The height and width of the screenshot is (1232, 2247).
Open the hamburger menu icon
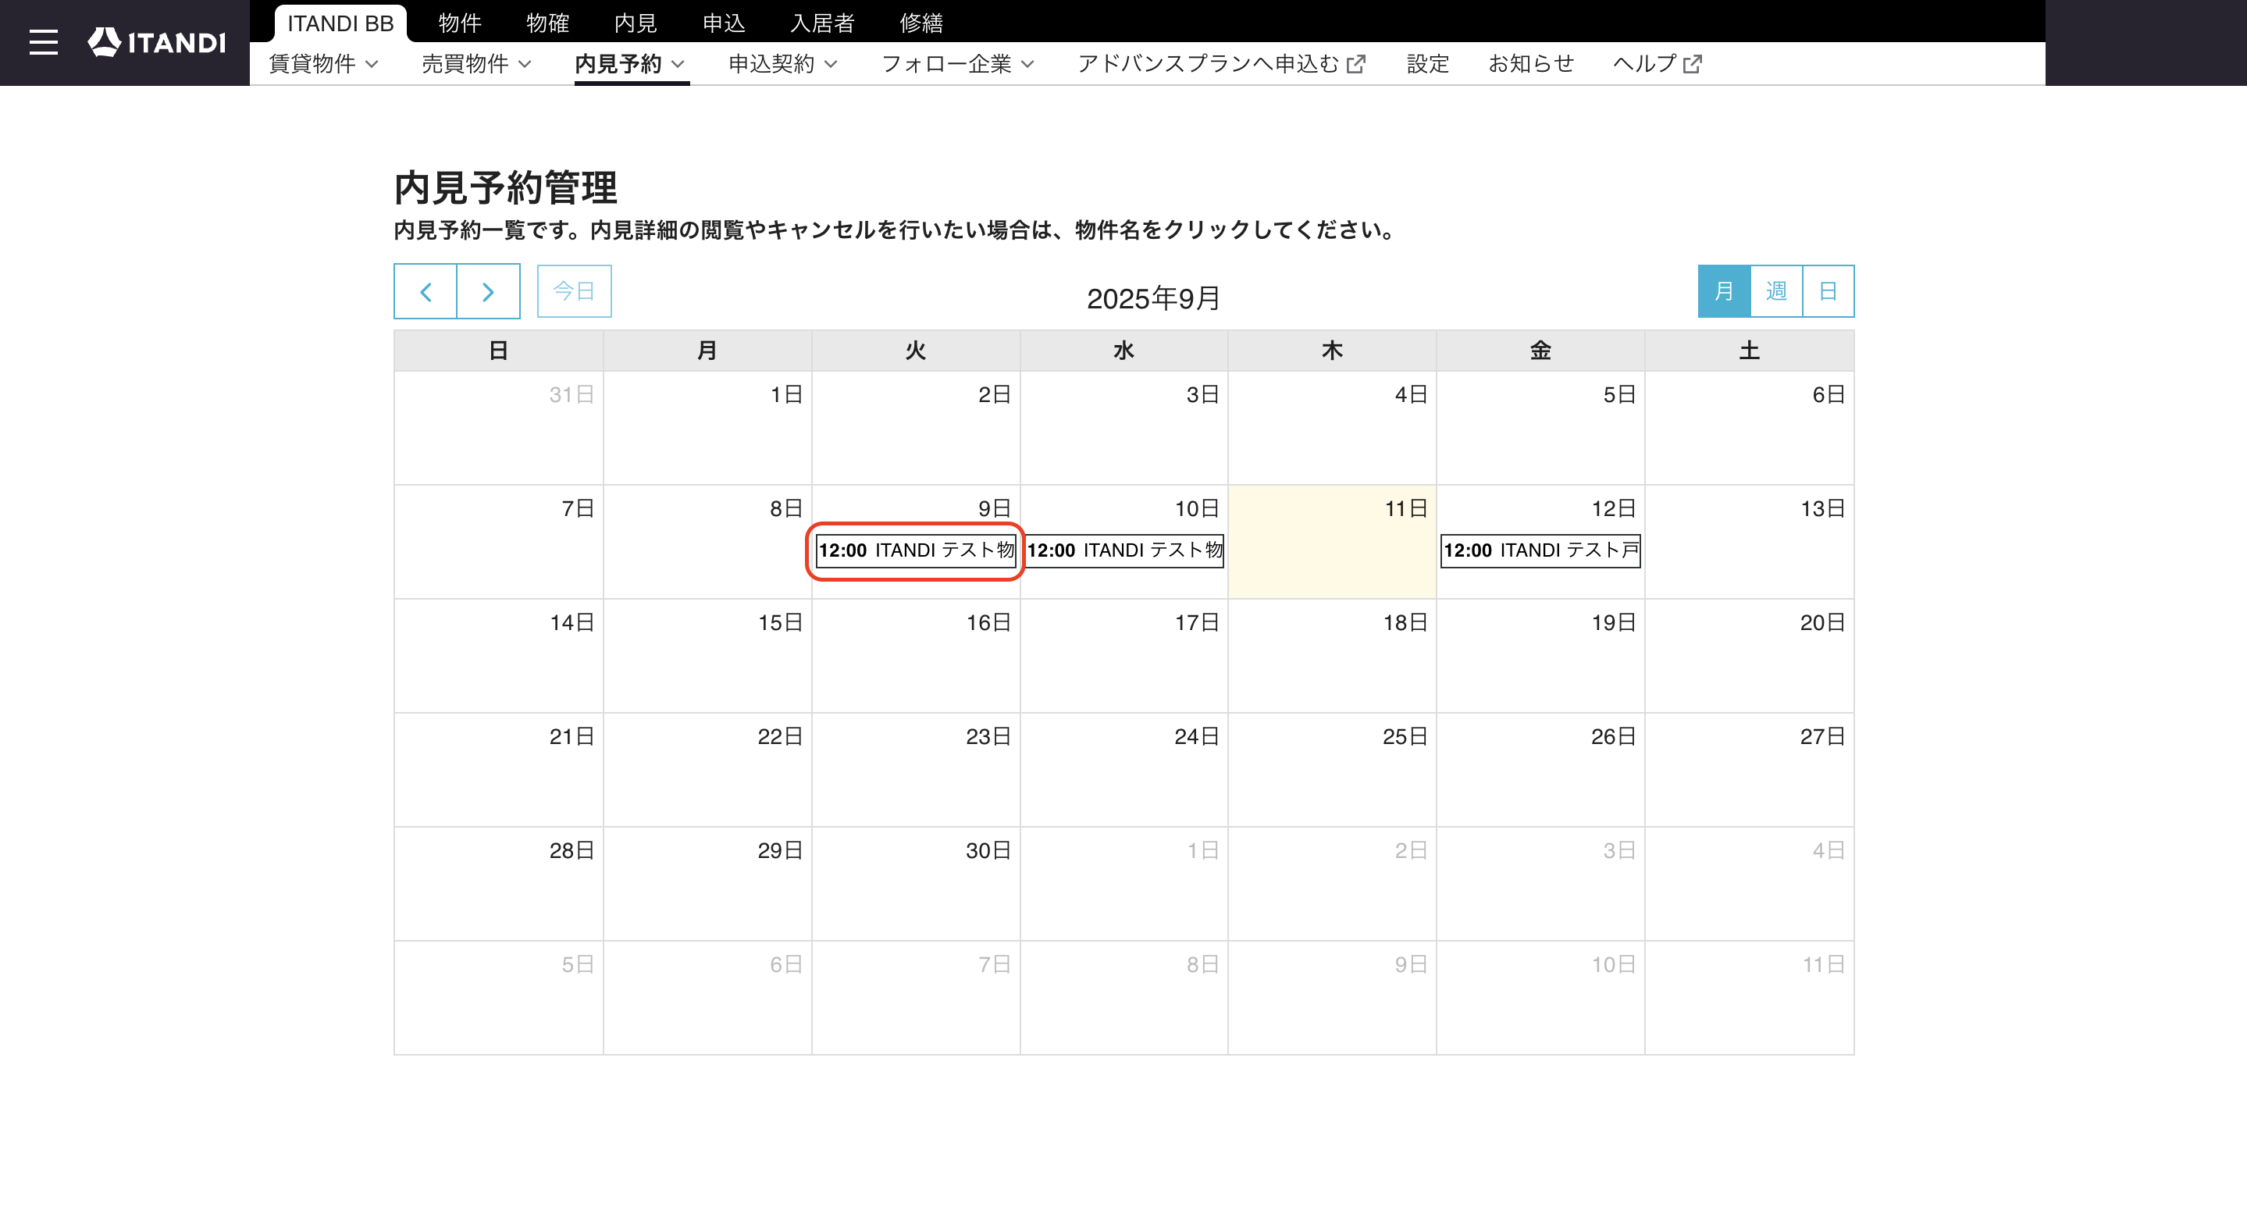(x=43, y=42)
